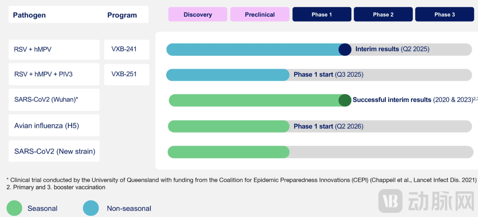This screenshot has height=217, width=478.
Task: Click the Phase 1 header button
Action: click(x=322, y=15)
